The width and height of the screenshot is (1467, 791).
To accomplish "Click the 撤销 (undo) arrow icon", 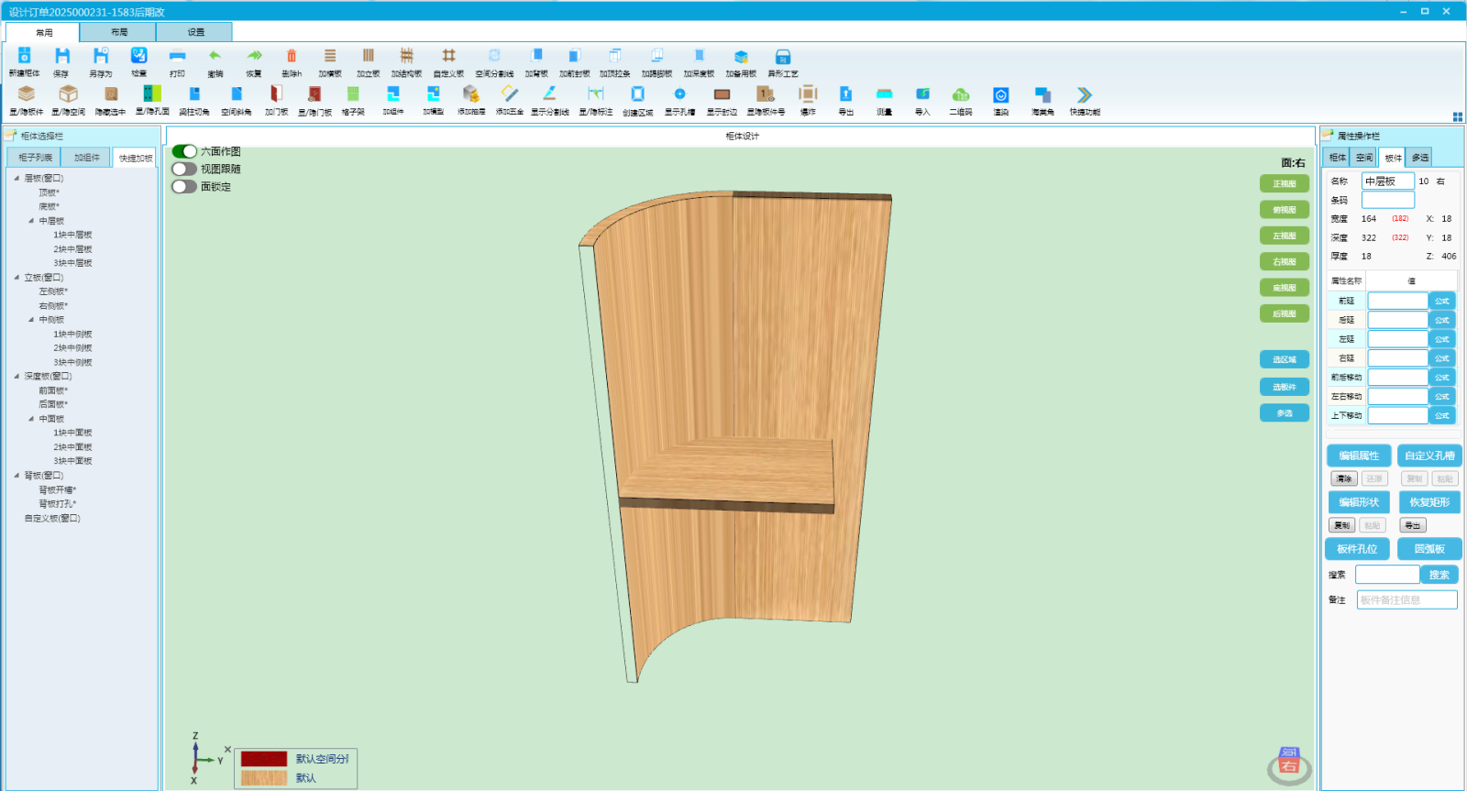I will [215, 57].
